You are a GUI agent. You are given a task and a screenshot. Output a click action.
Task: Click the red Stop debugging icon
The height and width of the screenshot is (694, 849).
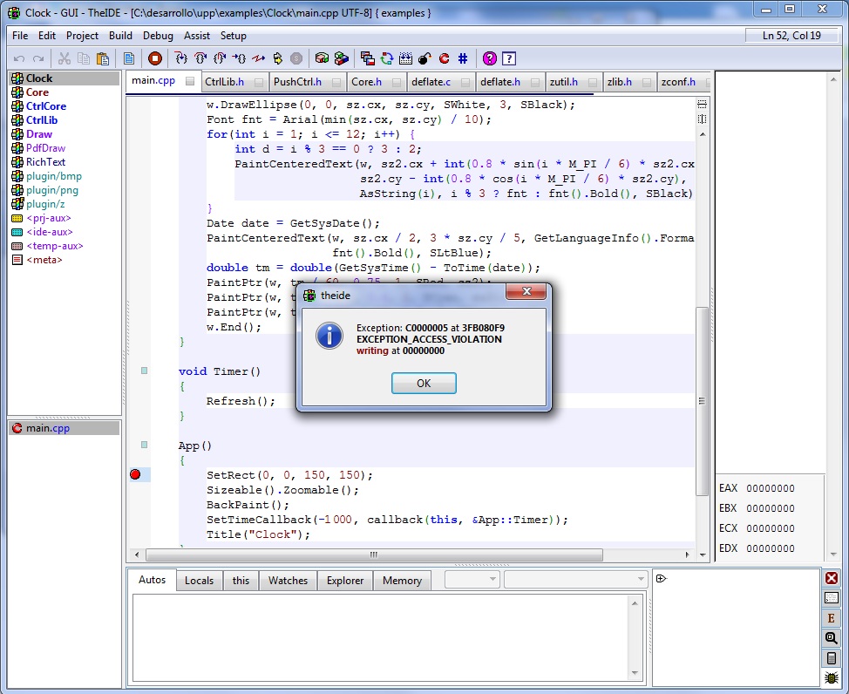tap(154, 58)
